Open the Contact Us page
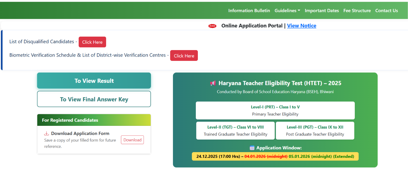The width and height of the screenshot is (408, 169). [x=387, y=11]
